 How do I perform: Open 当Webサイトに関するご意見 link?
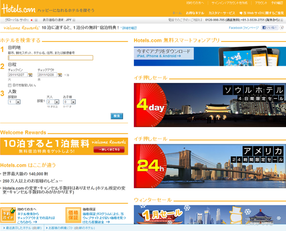tap(264, 13)
